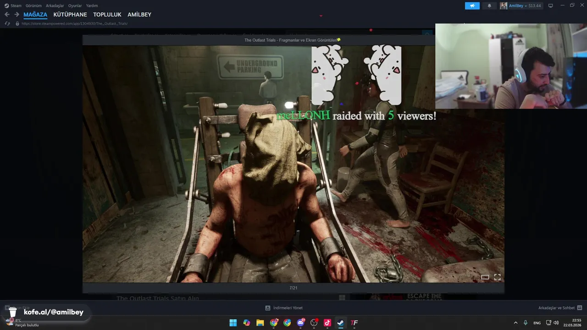Open the network tray icon
This screenshot has height=330, width=587.
[x=549, y=323]
